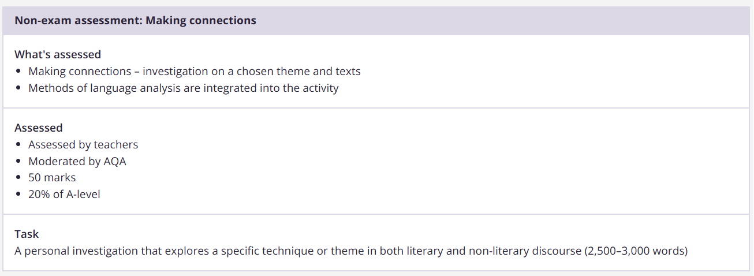Click the bold "Task" heading
The height and width of the screenshot is (276, 754).
point(27,234)
